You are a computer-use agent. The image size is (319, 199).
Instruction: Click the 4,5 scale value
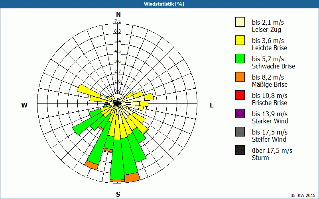(x=118, y=51)
